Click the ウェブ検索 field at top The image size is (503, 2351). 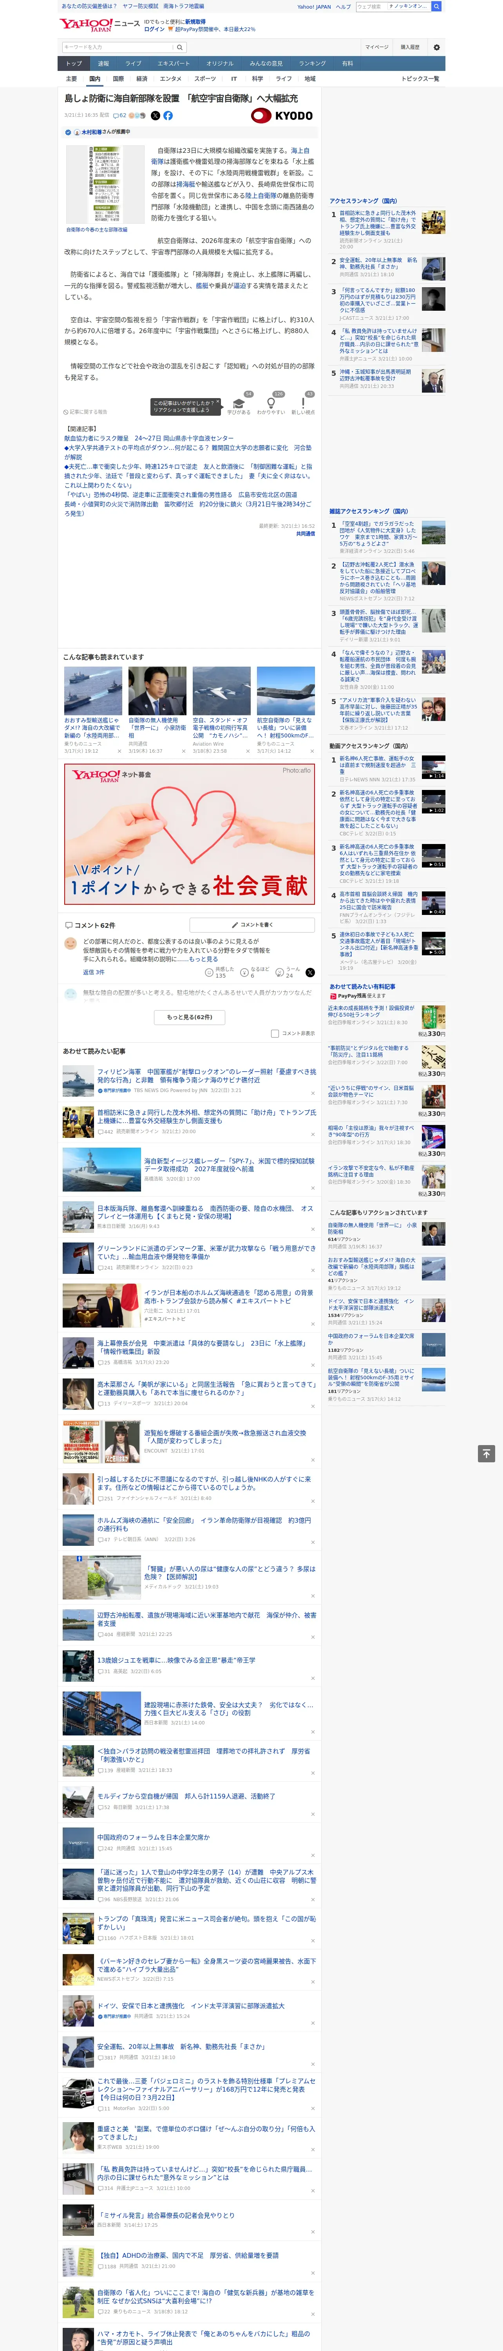pyautogui.click(x=371, y=6)
